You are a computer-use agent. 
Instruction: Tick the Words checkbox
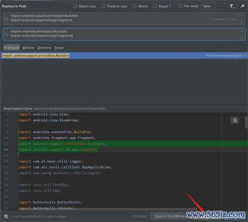point(134,6)
